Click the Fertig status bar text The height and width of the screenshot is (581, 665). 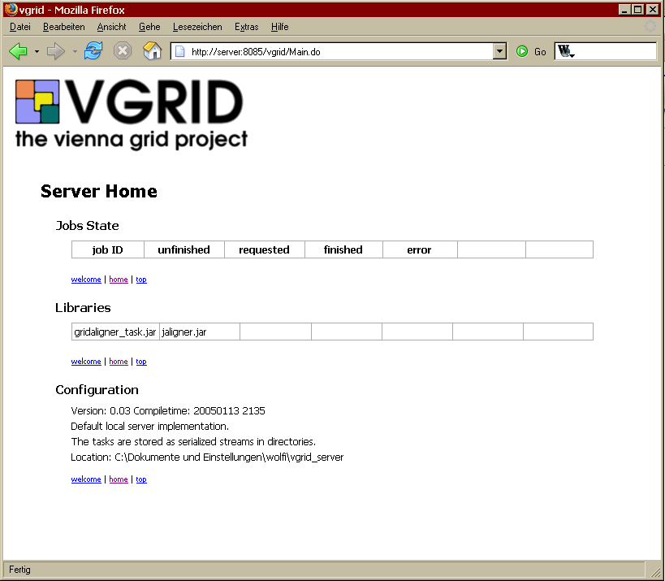point(19,570)
